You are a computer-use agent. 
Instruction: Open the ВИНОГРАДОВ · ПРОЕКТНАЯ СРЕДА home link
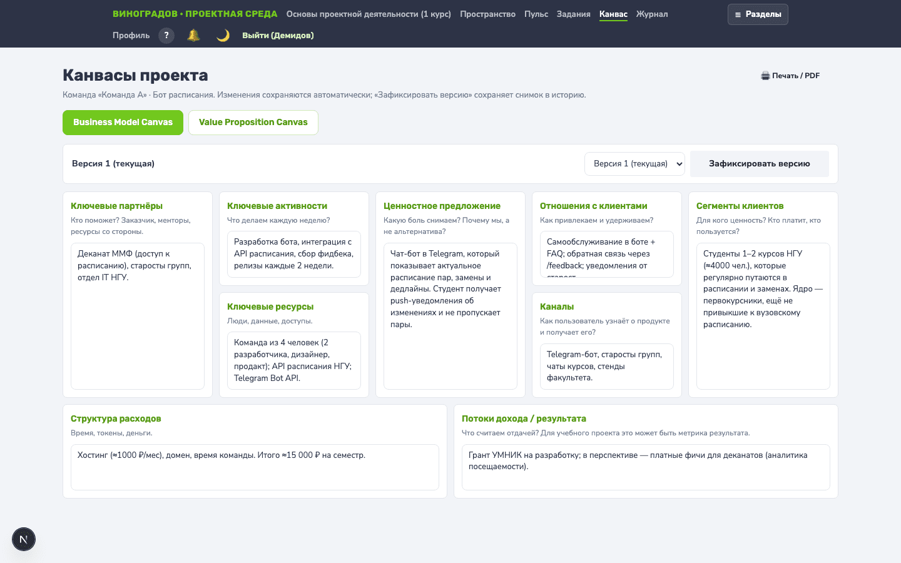pyautogui.click(x=195, y=14)
